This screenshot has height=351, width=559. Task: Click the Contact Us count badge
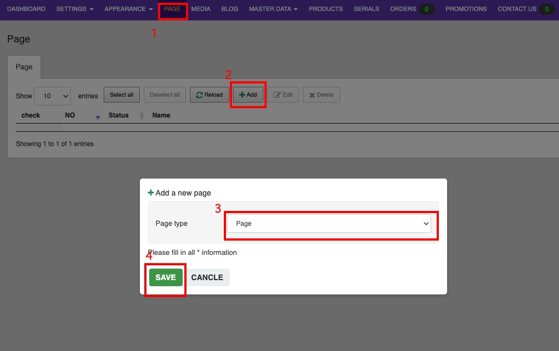(546, 9)
